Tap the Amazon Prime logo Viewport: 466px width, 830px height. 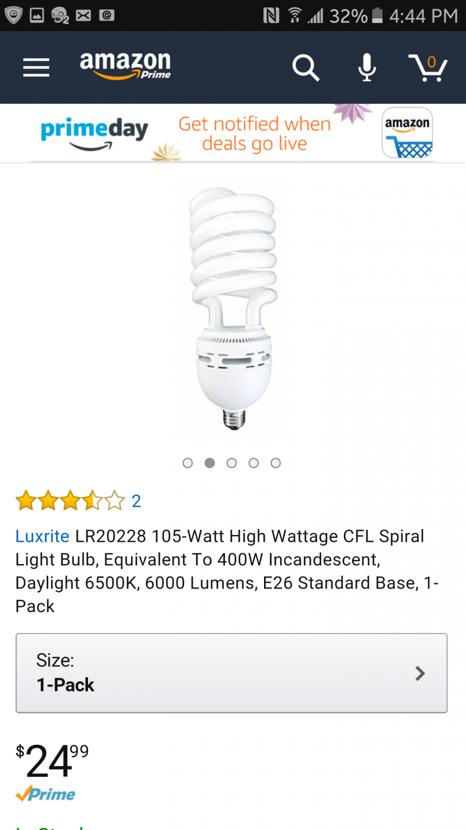pos(125,66)
